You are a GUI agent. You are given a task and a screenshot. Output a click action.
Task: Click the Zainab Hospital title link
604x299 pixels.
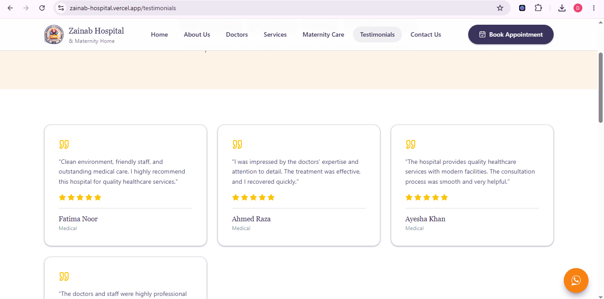[96, 31]
